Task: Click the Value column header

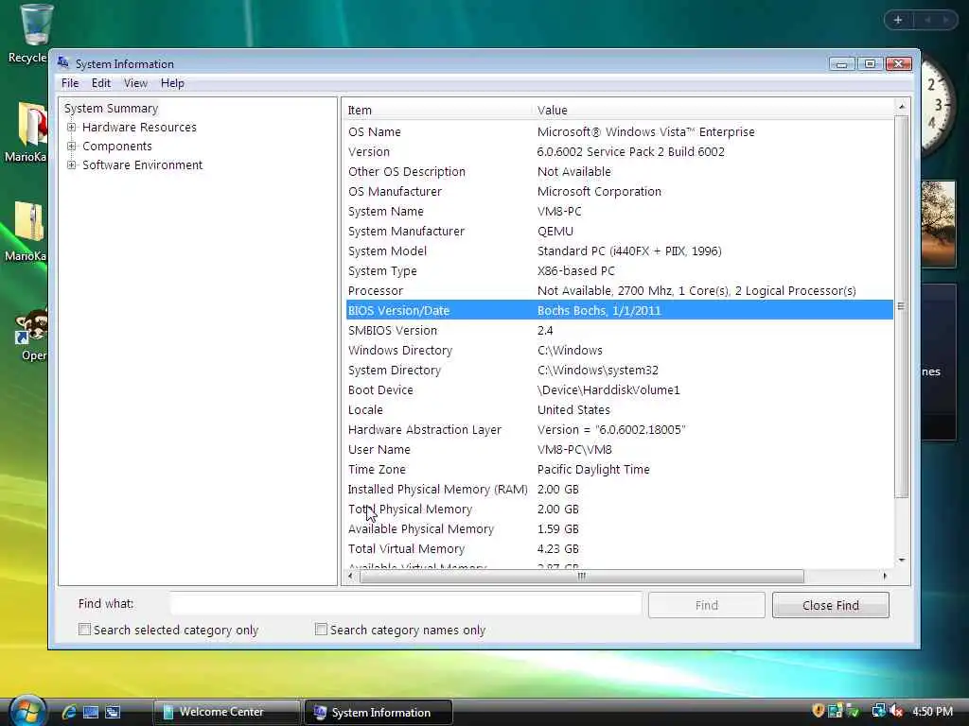Action: [714, 110]
